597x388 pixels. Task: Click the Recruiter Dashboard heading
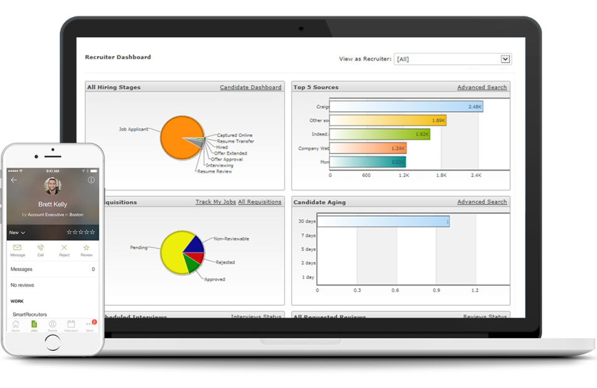(x=118, y=57)
